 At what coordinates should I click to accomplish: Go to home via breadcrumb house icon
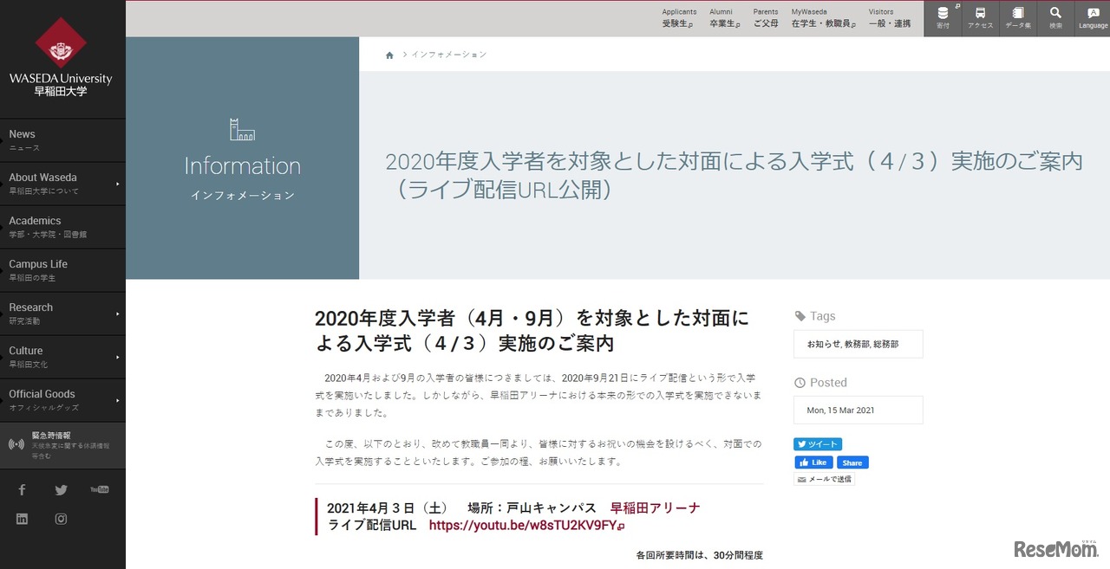(389, 55)
